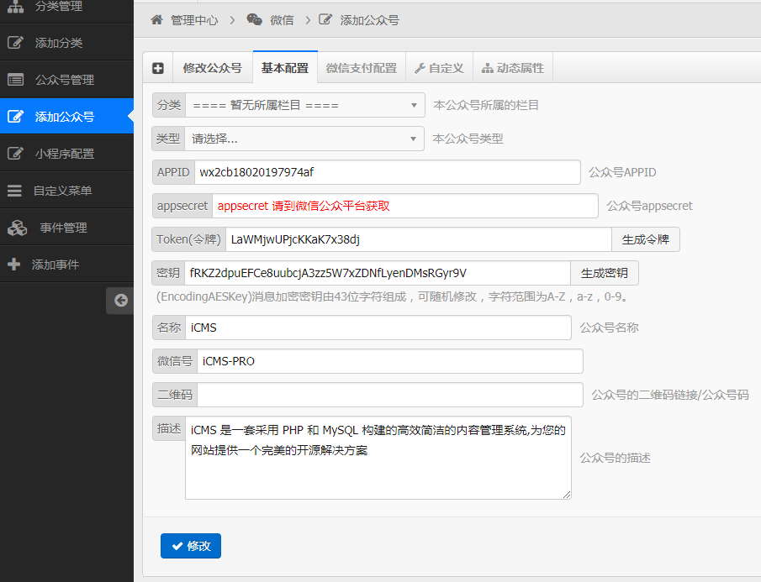Click the '公众号的描述' hint text
The image size is (761, 582).
pyautogui.click(x=615, y=458)
